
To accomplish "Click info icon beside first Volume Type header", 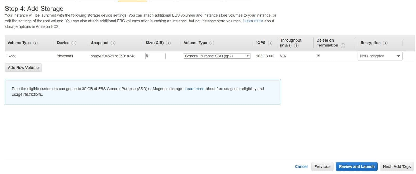I will (x=36, y=43).
